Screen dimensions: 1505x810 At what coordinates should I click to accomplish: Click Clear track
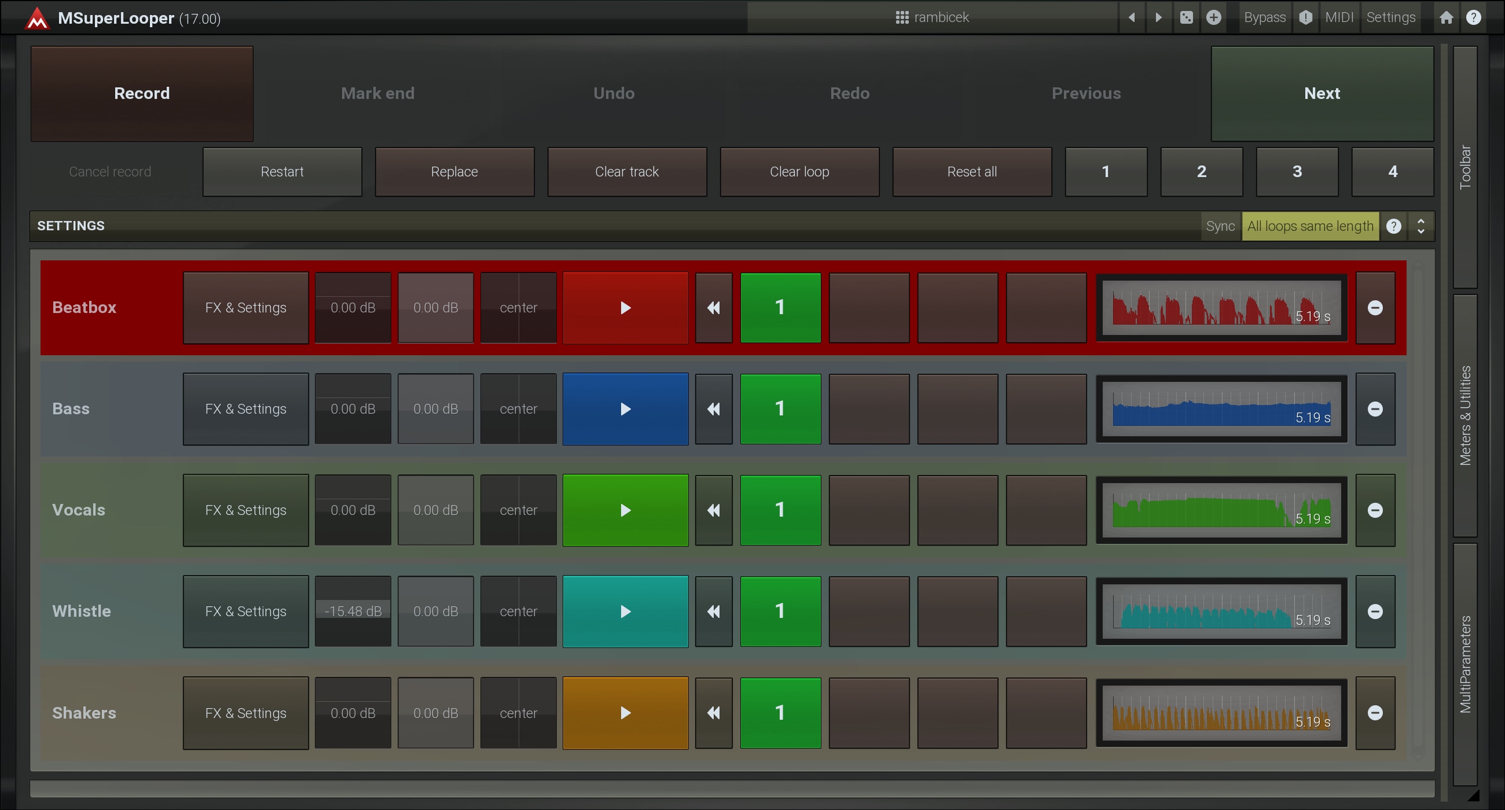pos(627,172)
